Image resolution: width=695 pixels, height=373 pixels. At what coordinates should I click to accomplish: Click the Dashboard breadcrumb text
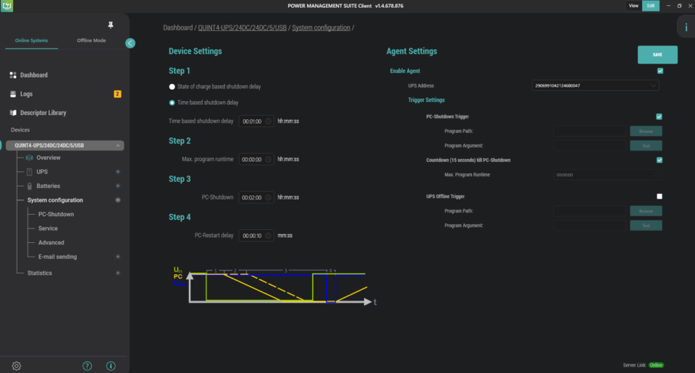178,27
